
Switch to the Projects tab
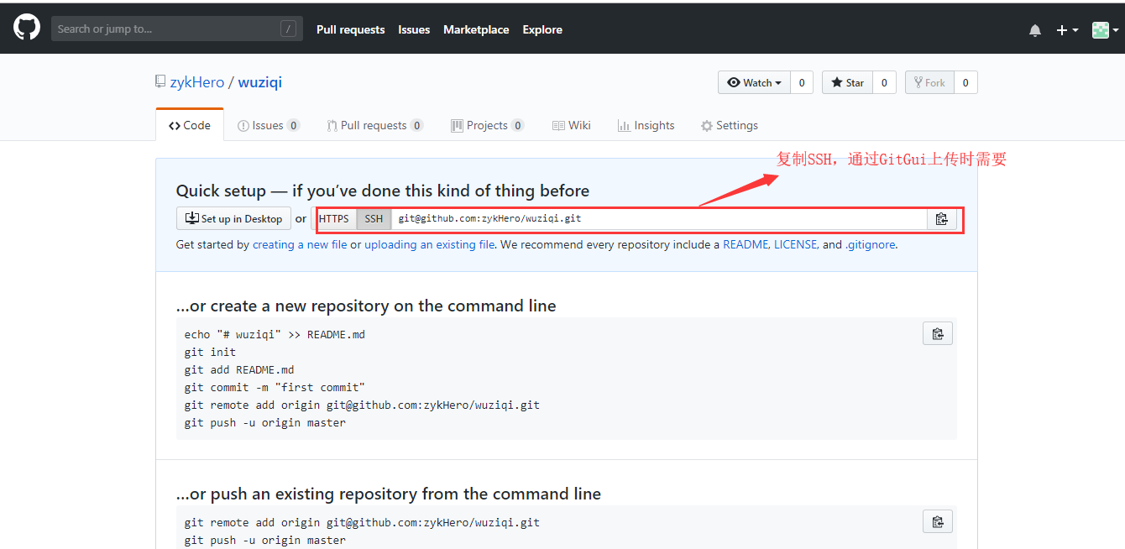(x=487, y=125)
